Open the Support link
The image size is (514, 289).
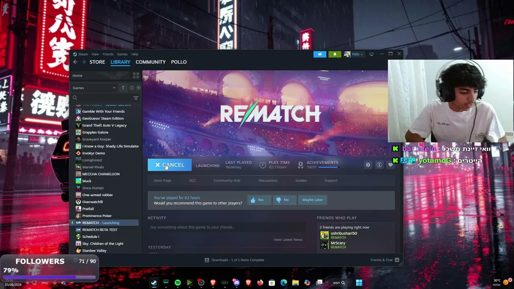[331, 181]
